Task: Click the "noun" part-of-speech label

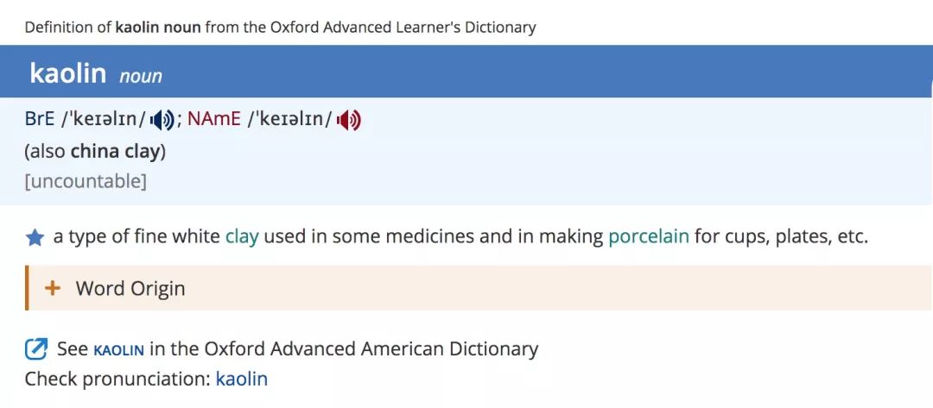Action: point(141,76)
